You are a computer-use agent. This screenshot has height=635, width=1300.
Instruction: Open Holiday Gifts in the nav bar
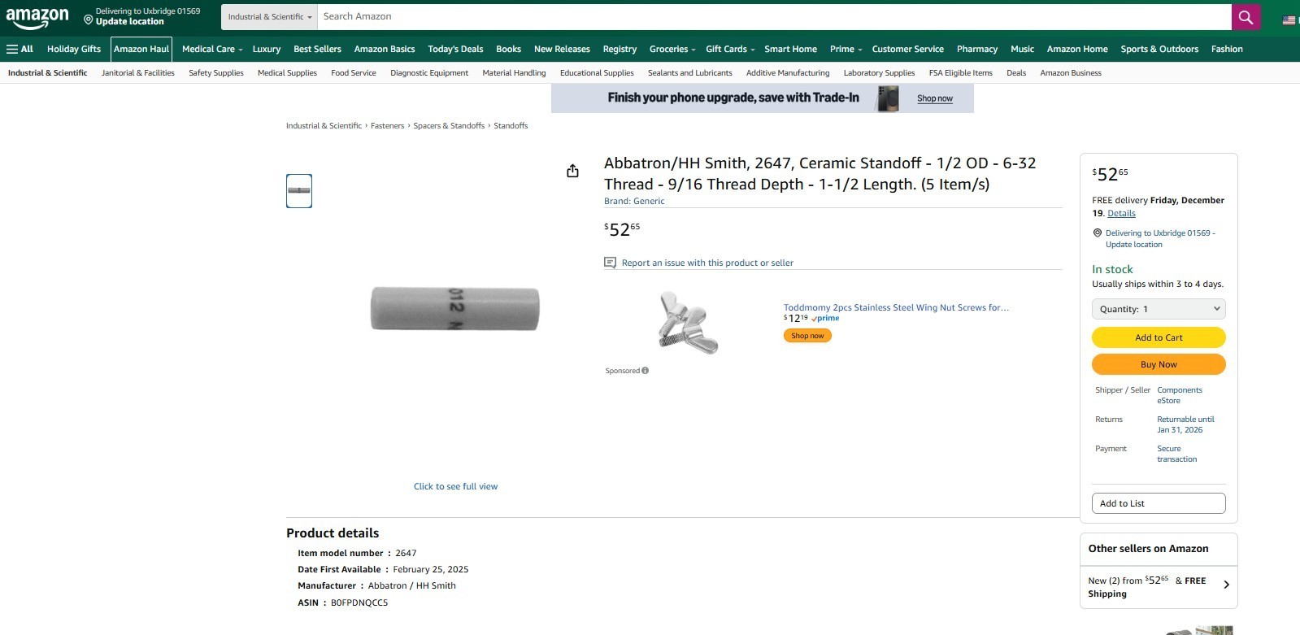pos(74,49)
